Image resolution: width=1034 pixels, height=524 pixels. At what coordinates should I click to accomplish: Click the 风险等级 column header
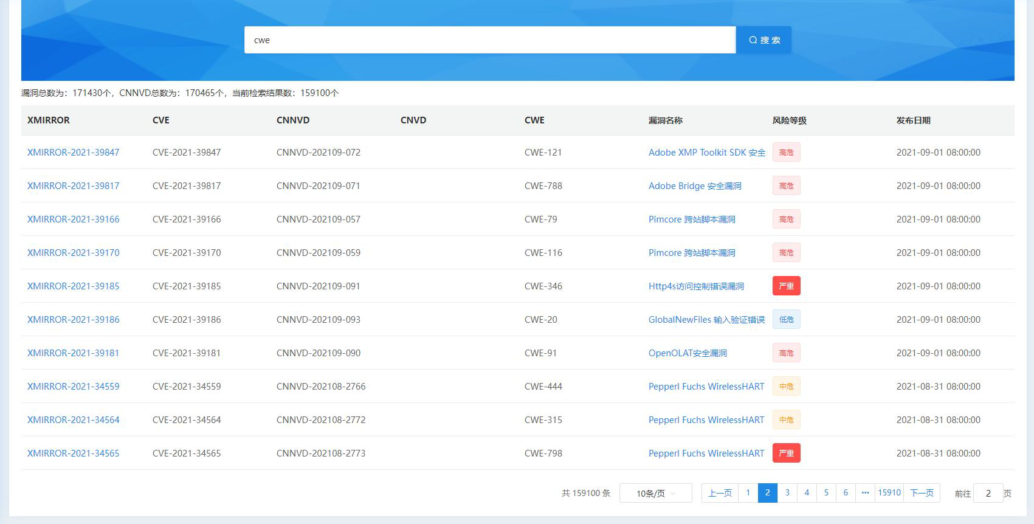click(x=789, y=120)
